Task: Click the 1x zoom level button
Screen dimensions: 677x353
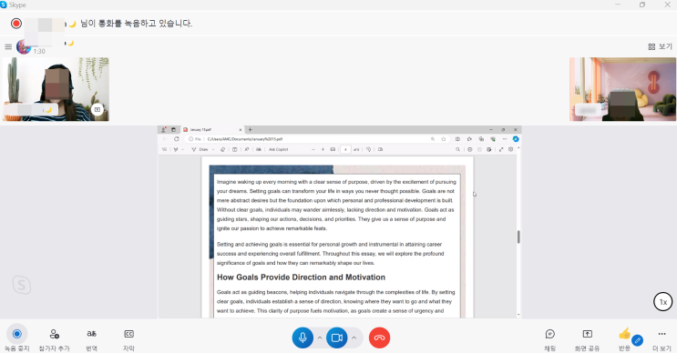Action: coord(663,302)
